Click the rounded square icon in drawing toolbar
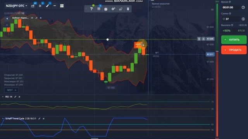Screen dimensions: 248x139 [x=106, y=9]
